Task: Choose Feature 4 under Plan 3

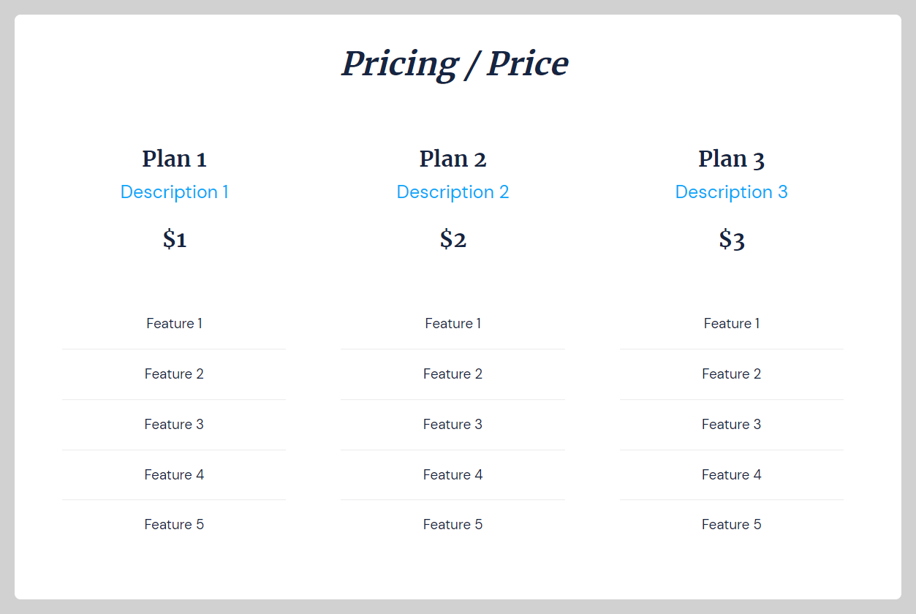Action: click(x=731, y=475)
